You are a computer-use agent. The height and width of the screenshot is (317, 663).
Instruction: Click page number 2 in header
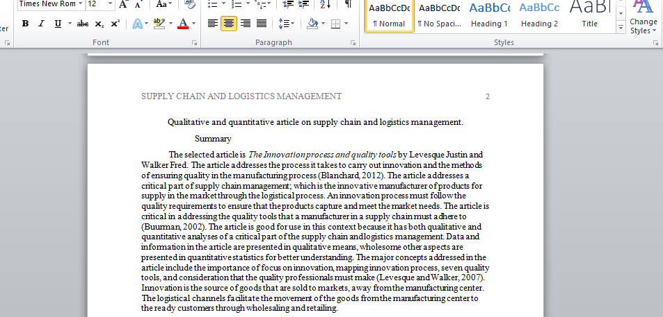488,96
